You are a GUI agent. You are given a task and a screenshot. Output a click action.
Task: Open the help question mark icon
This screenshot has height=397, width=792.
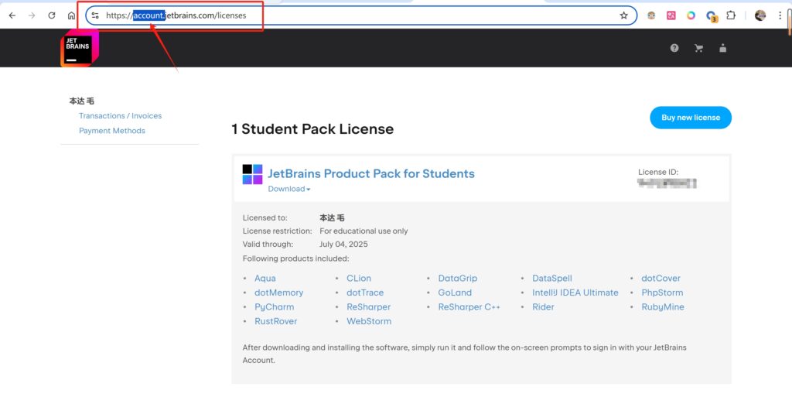pos(674,48)
